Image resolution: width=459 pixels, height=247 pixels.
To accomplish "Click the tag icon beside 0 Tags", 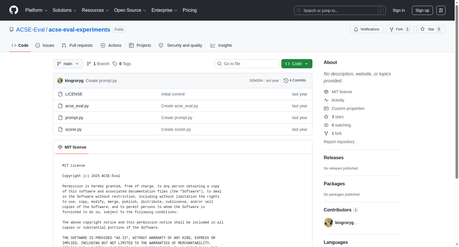I will tap(115, 64).
